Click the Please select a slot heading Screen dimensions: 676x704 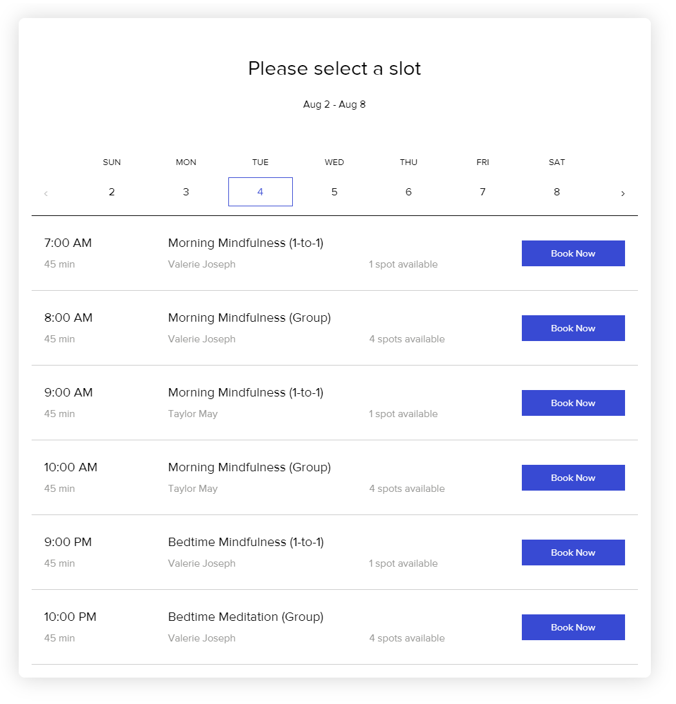(x=334, y=68)
